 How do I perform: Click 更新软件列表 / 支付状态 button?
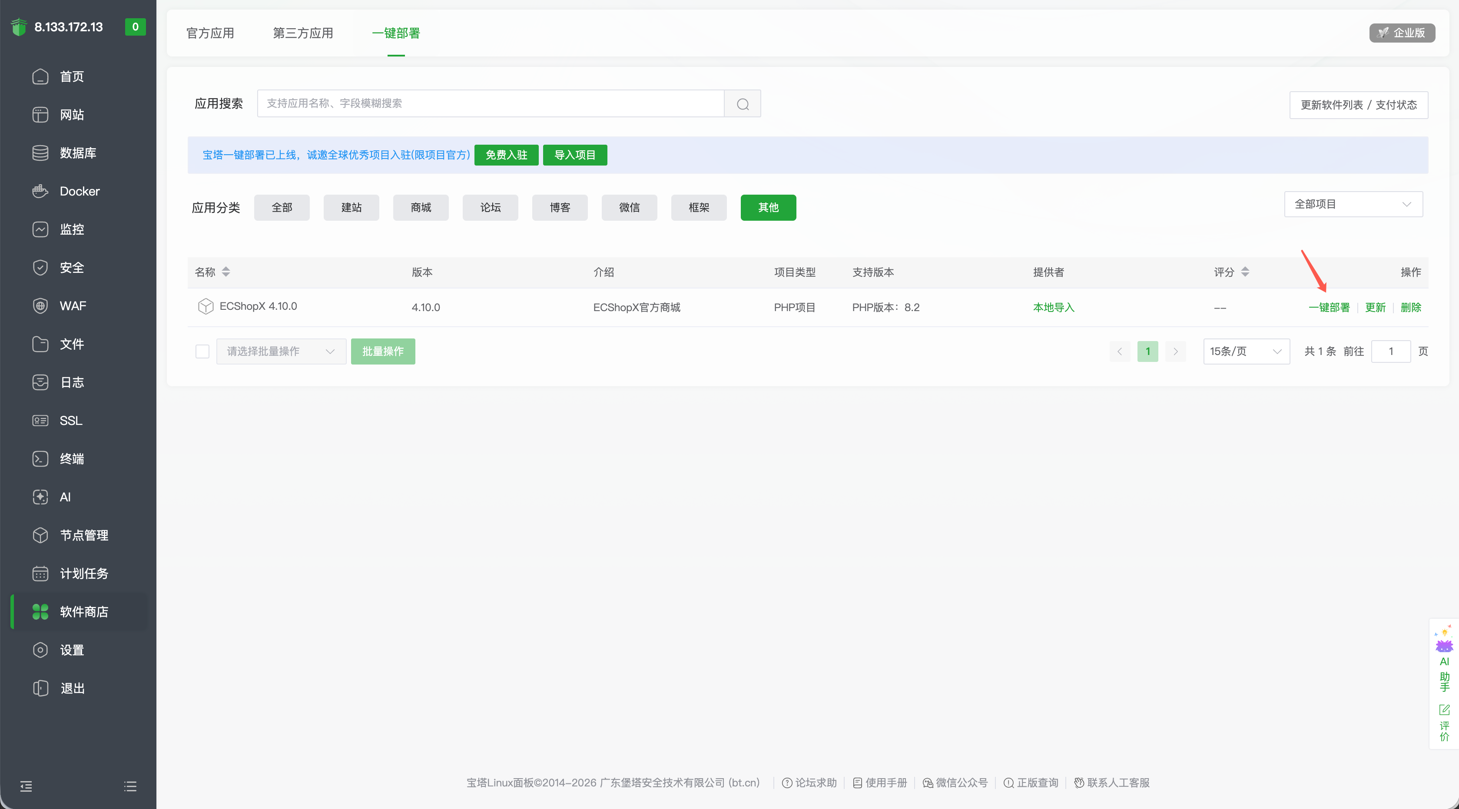click(x=1359, y=105)
